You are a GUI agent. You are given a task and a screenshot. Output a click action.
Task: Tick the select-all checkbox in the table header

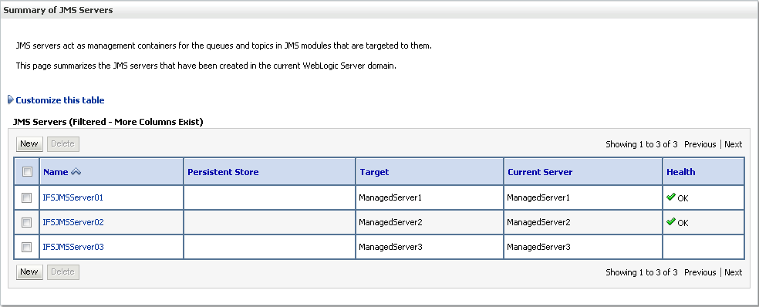(x=28, y=171)
